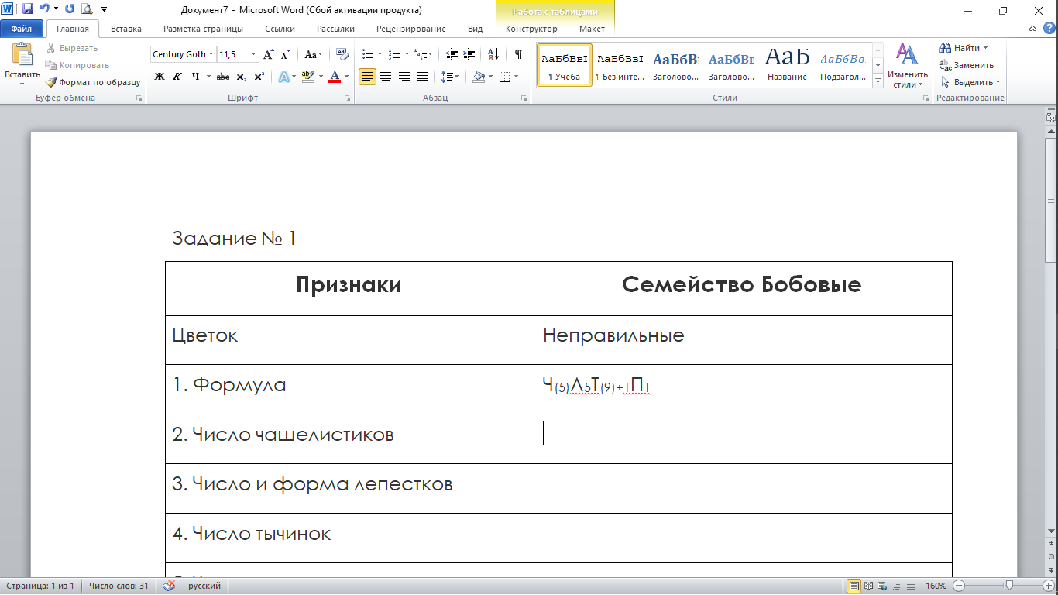Open the font name dropdown (Century Goth)
The width and height of the screenshot is (1058, 595).
[x=212, y=54]
